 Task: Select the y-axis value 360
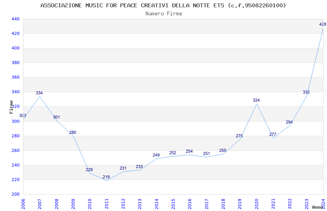coord(16,77)
